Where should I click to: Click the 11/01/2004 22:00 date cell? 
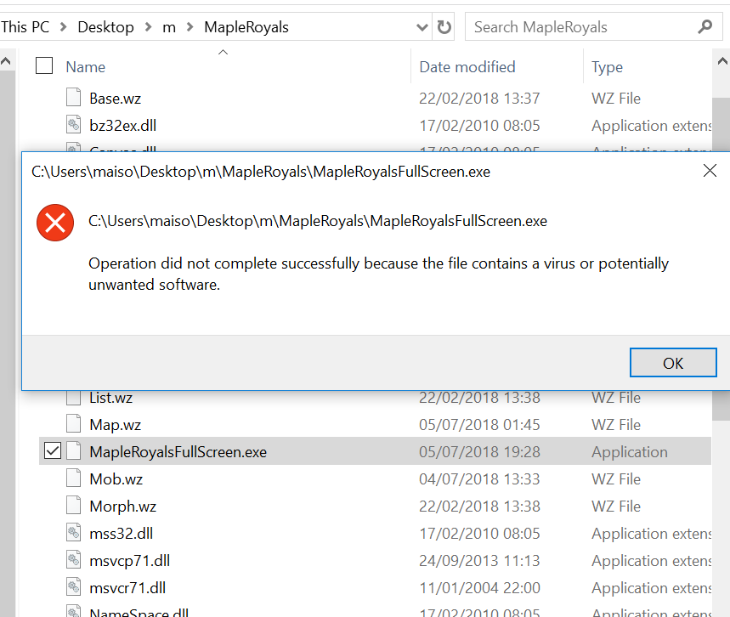click(479, 587)
